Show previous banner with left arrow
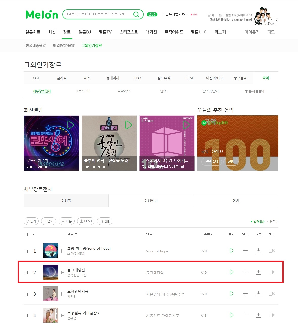298x325 pixels. pyautogui.click(x=271, y=20)
